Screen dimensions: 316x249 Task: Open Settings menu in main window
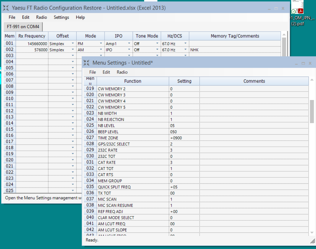[x=61, y=17]
